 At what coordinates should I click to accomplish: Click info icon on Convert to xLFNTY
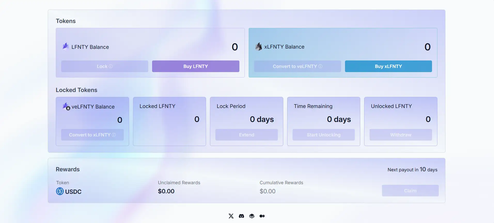[x=114, y=135]
